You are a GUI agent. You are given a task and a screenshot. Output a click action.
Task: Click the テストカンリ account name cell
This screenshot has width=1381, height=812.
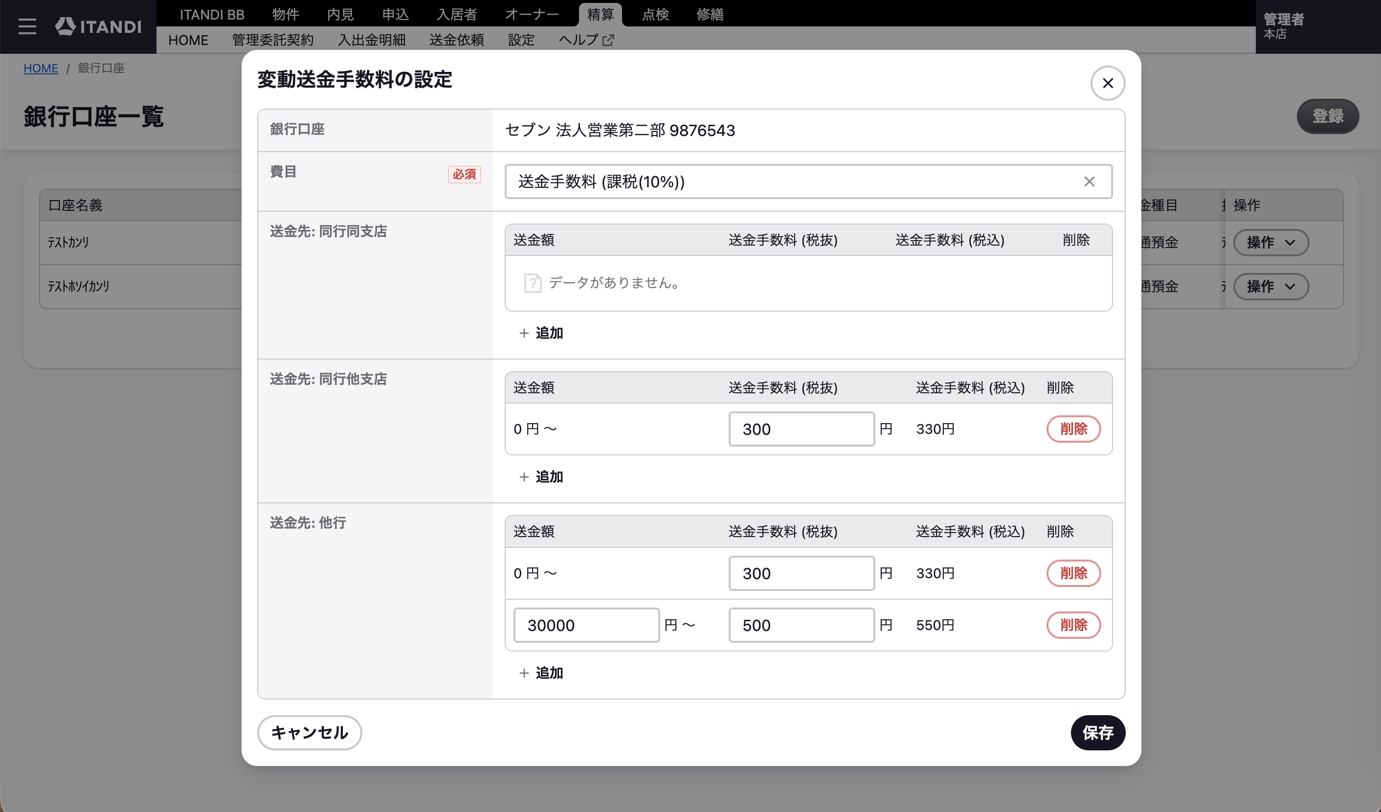(68, 242)
